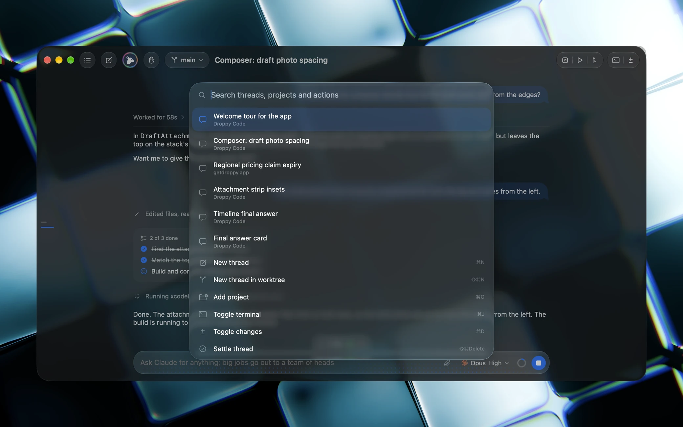Viewport: 683px width, 427px height.
Task: Open the Regional pricing claim expiry thread
Action: point(341,168)
